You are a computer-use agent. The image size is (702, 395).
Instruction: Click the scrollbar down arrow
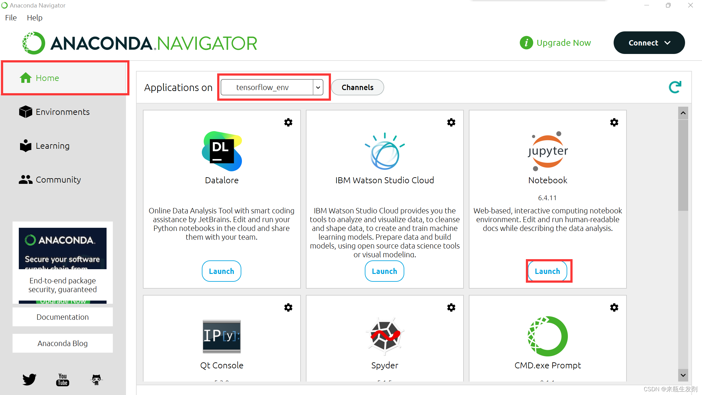[683, 375]
